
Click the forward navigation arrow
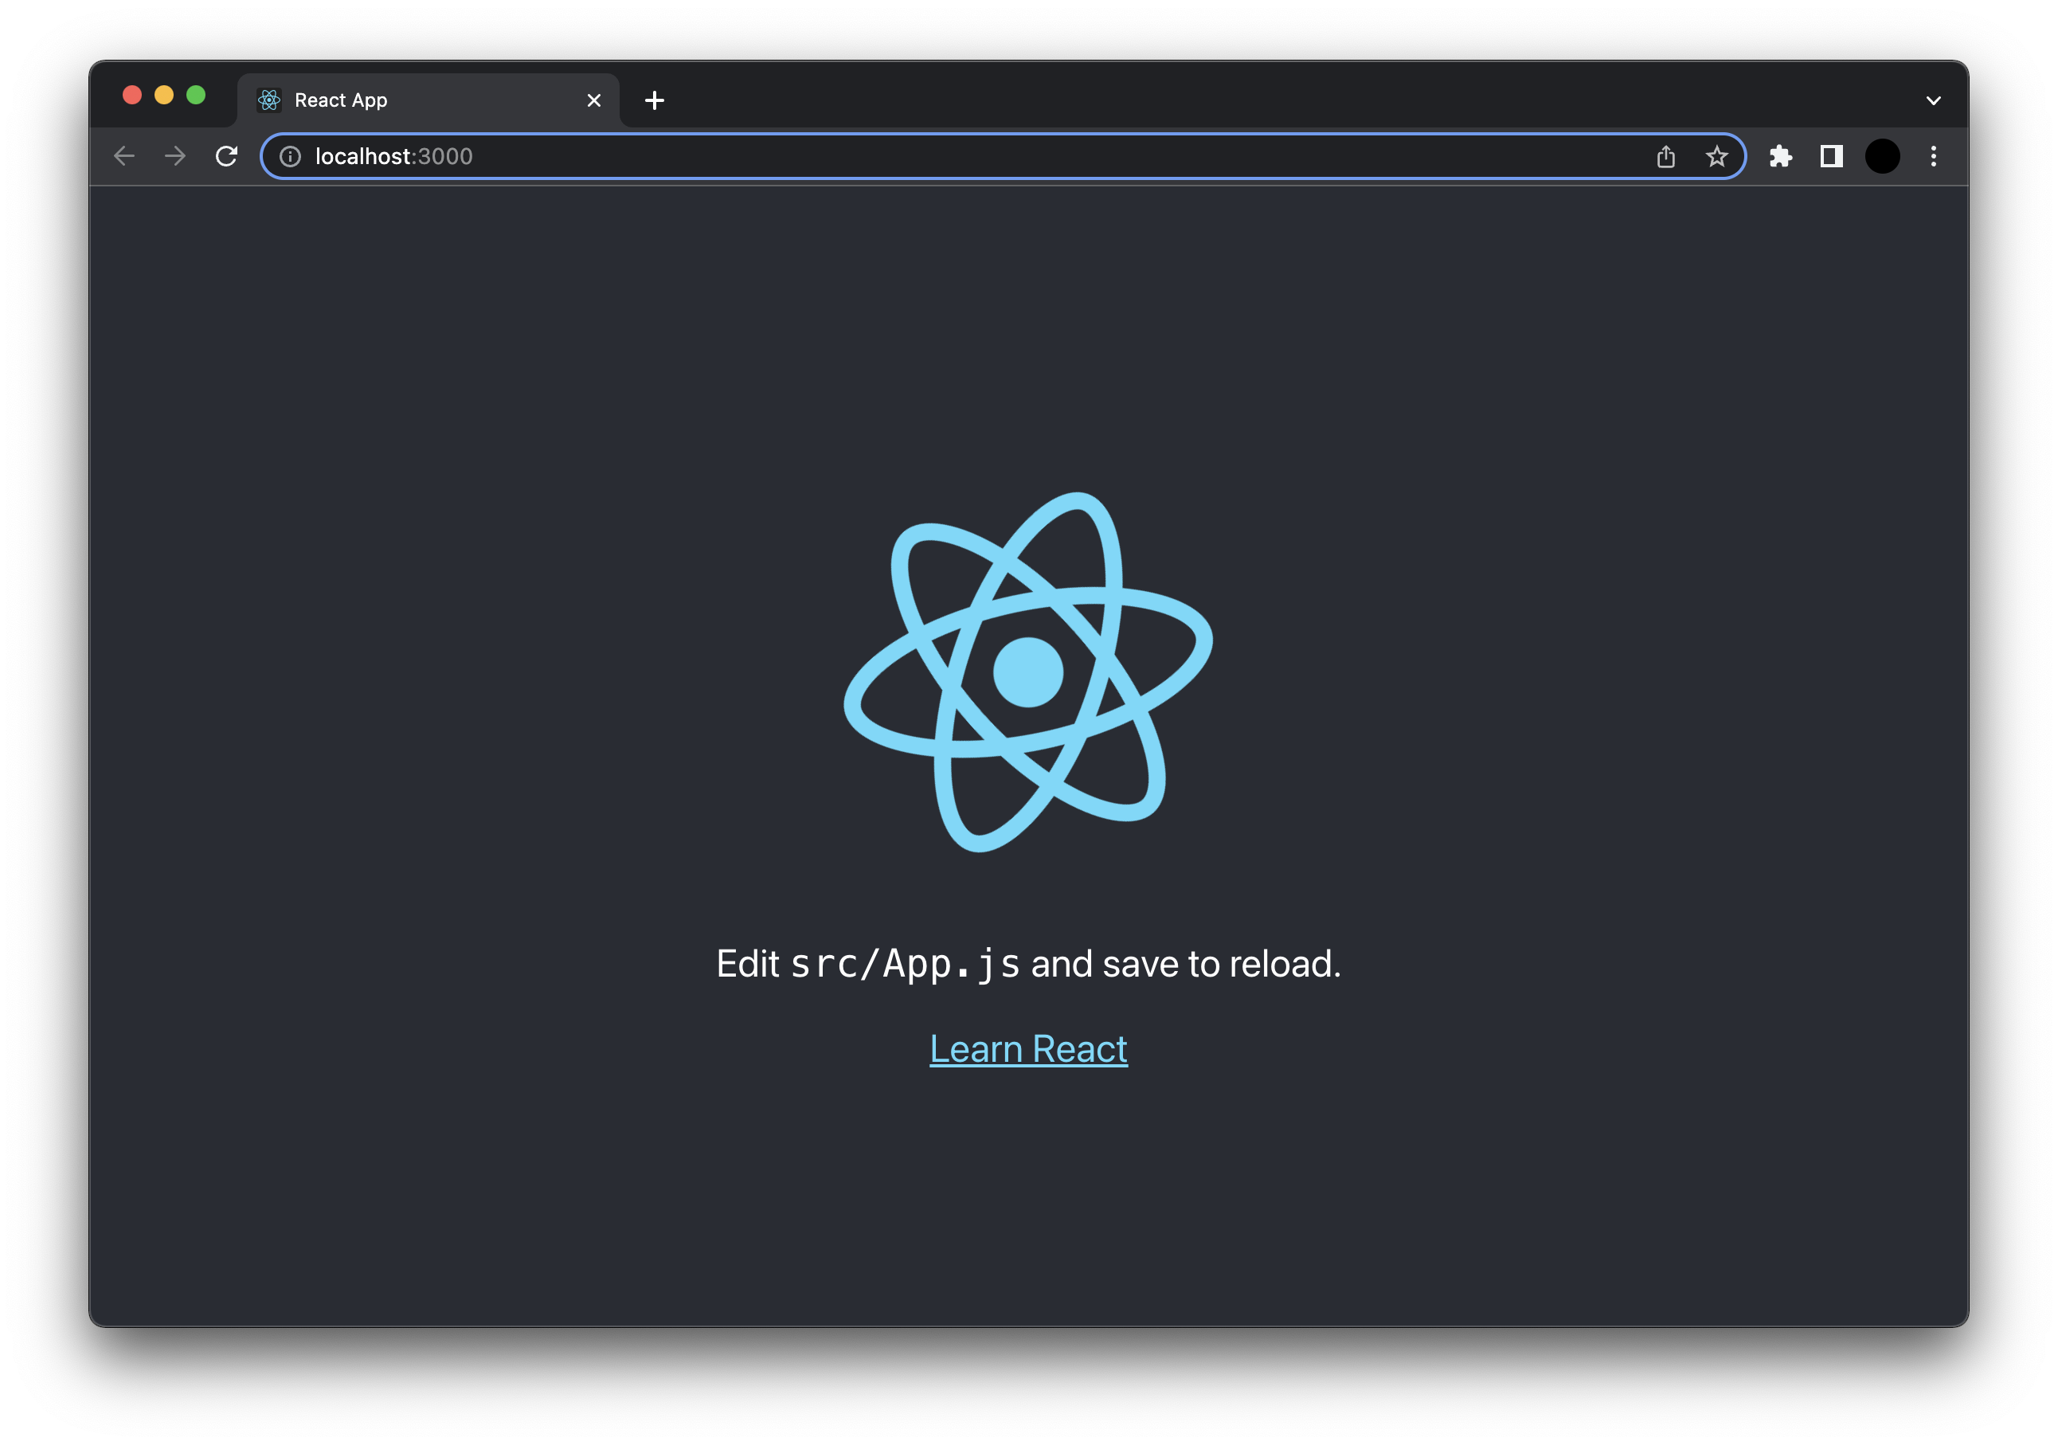pyautogui.click(x=174, y=156)
